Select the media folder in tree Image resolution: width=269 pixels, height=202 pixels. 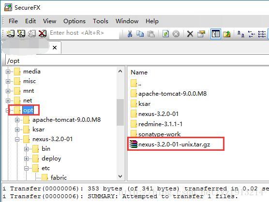(x=32, y=71)
